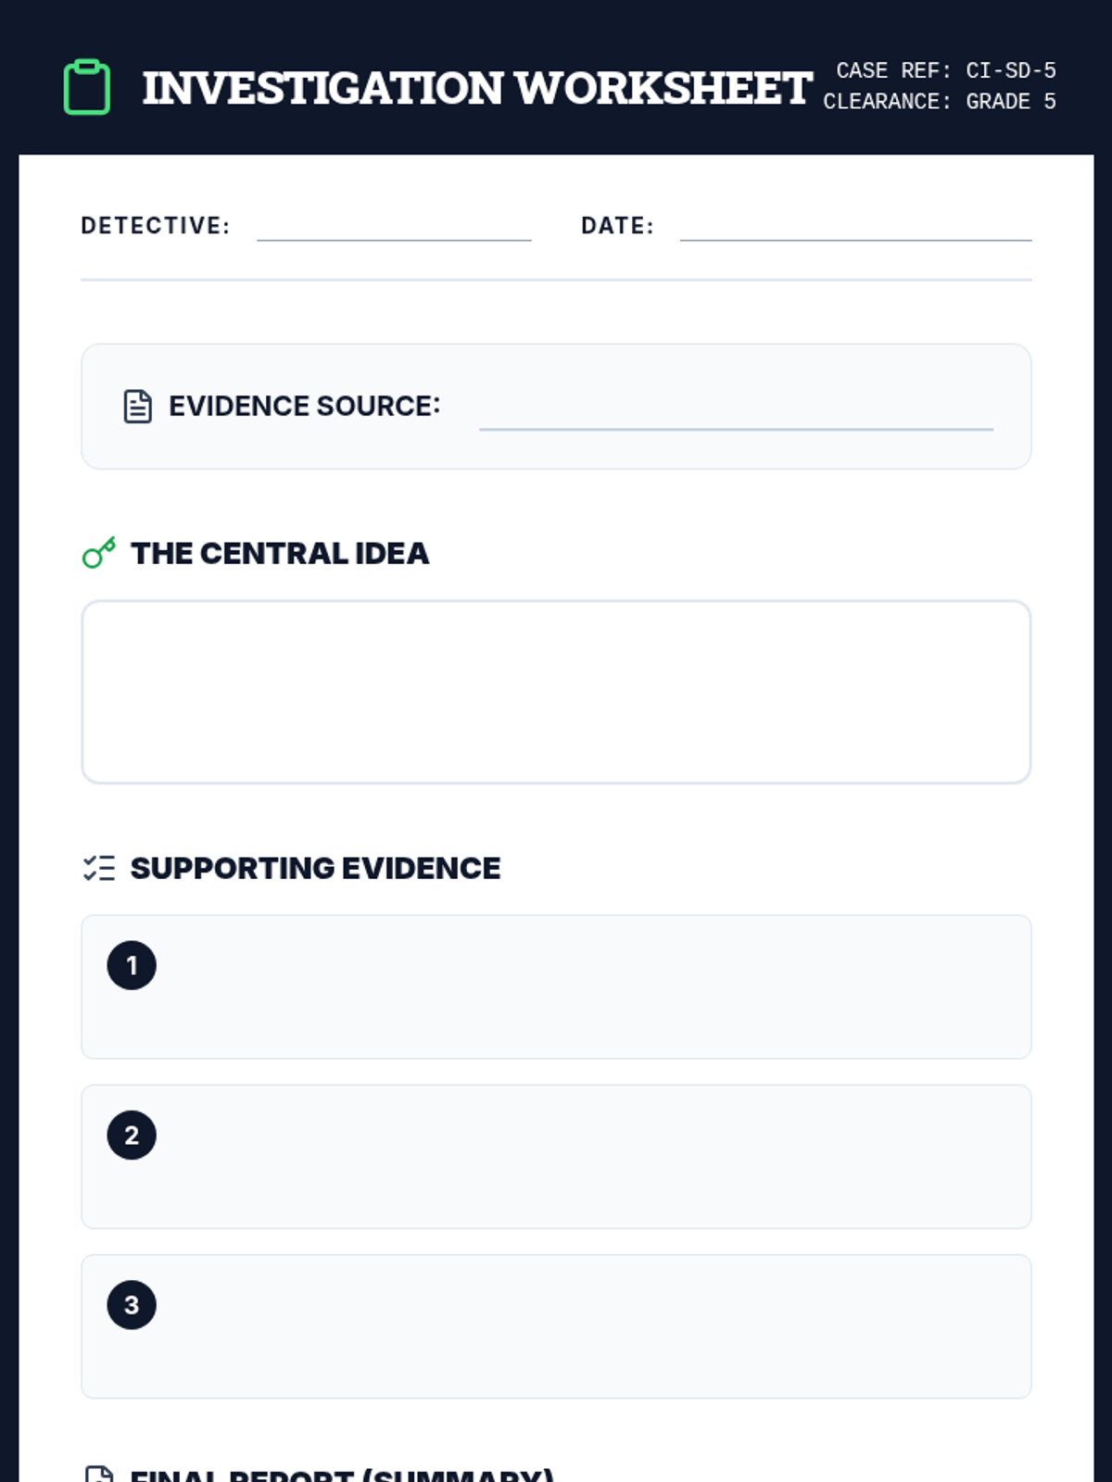The height and width of the screenshot is (1482, 1112).
Task: Click the Case Ref CI-SD-5 text
Action: [946, 70]
